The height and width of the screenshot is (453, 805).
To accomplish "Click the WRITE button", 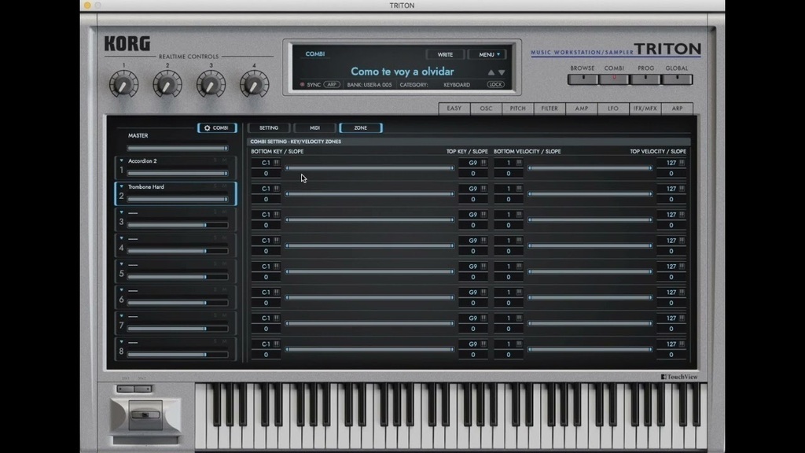I will pos(445,54).
